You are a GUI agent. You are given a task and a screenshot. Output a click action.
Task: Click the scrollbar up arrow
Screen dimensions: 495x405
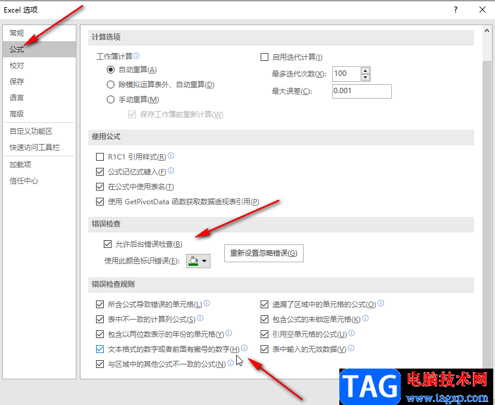pyautogui.click(x=487, y=30)
